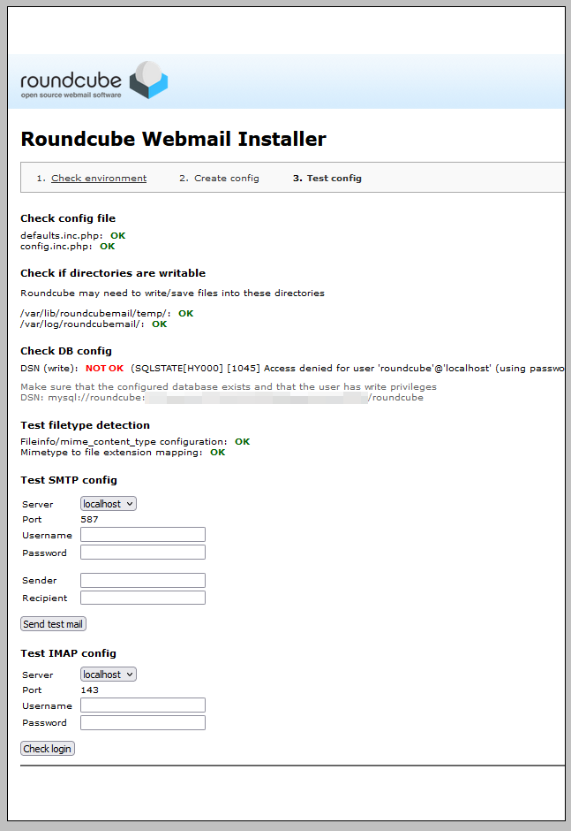
Task: Select the Create config step
Action: tap(227, 178)
